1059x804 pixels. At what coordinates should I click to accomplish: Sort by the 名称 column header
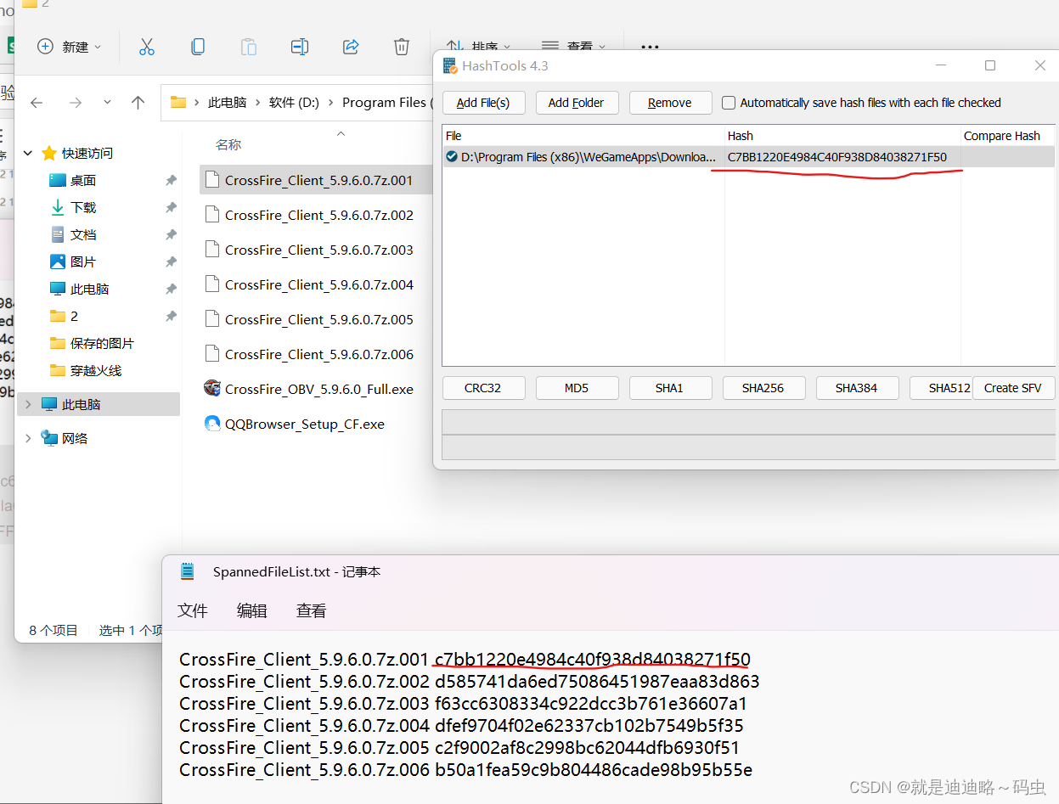[228, 145]
